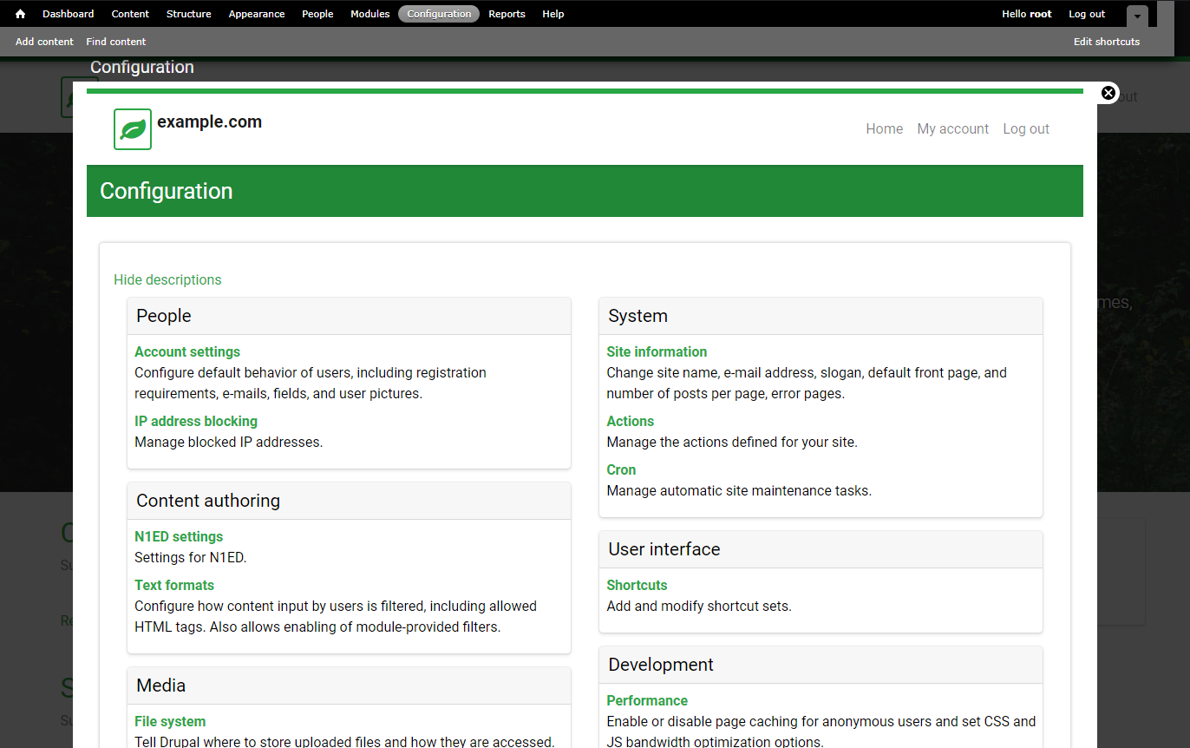
Task: Click Log out in the overlay navigation
Action: coord(1026,128)
